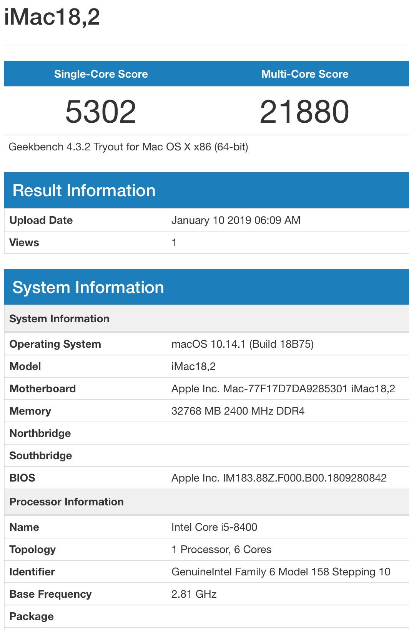Select the Single-Core Score header

(x=101, y=74)
